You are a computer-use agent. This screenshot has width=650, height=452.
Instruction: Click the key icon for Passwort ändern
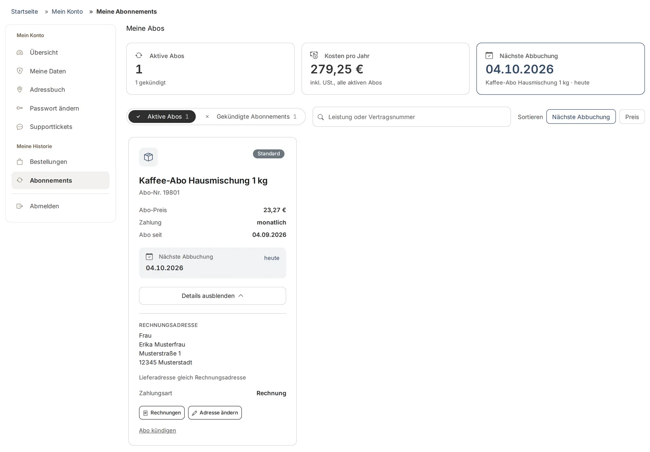click(x=20, y=108)
